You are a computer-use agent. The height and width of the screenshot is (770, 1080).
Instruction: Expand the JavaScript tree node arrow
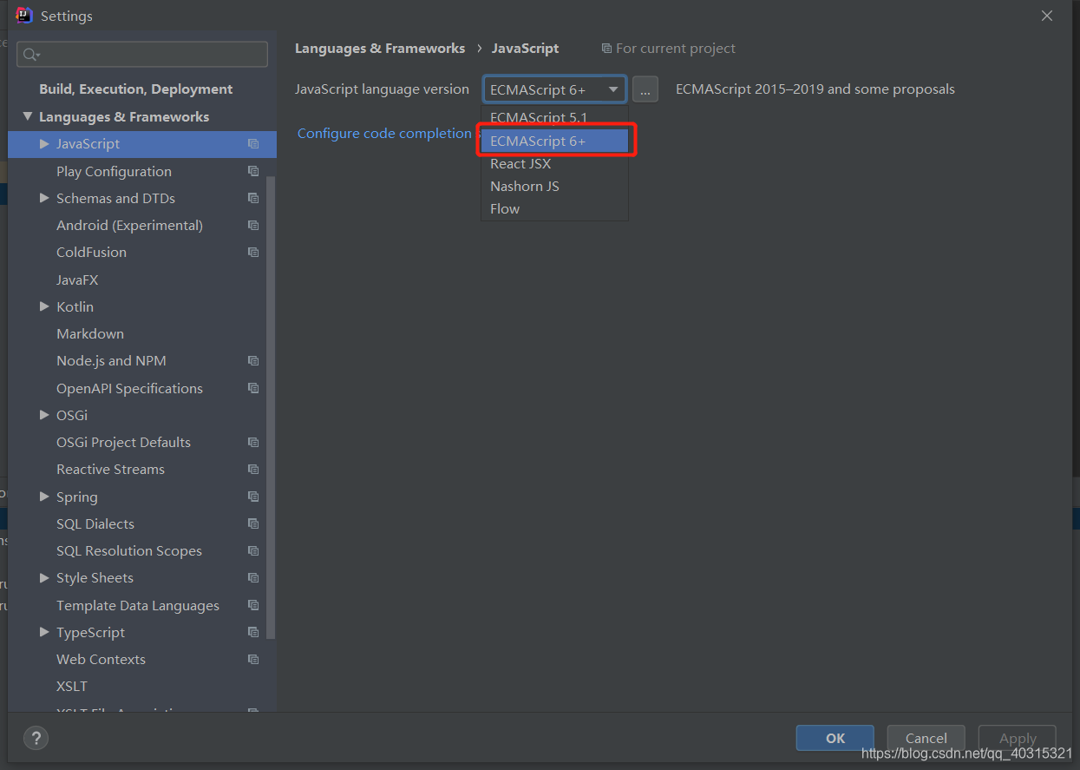(44, 143)
